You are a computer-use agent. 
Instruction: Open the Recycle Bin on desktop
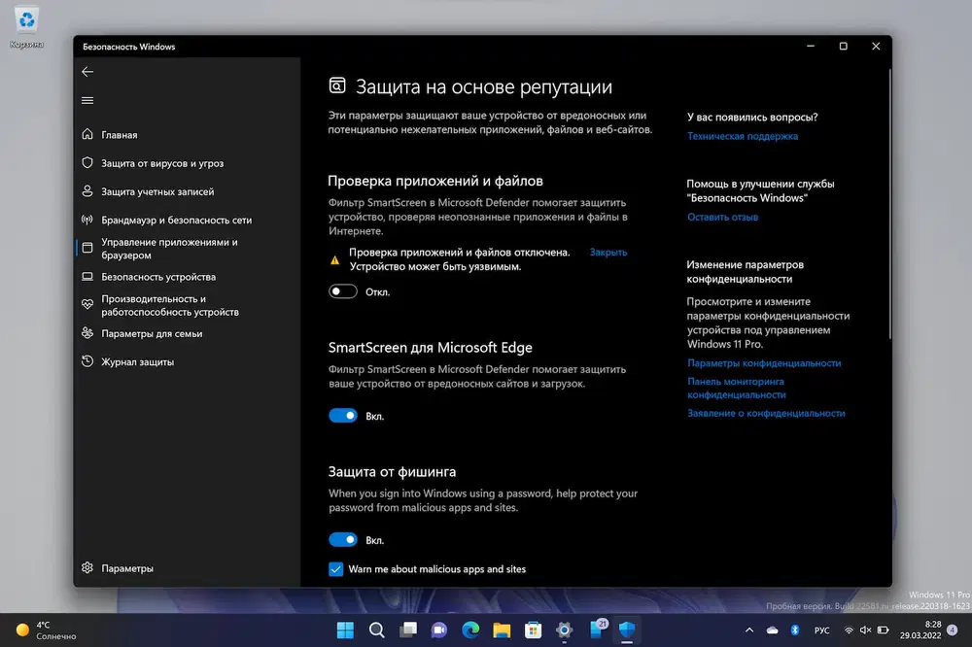pos(26,27)
